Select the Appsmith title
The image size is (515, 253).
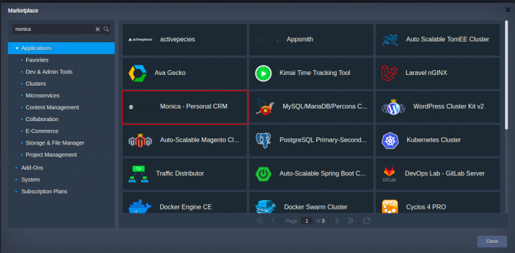coord(300,39)
